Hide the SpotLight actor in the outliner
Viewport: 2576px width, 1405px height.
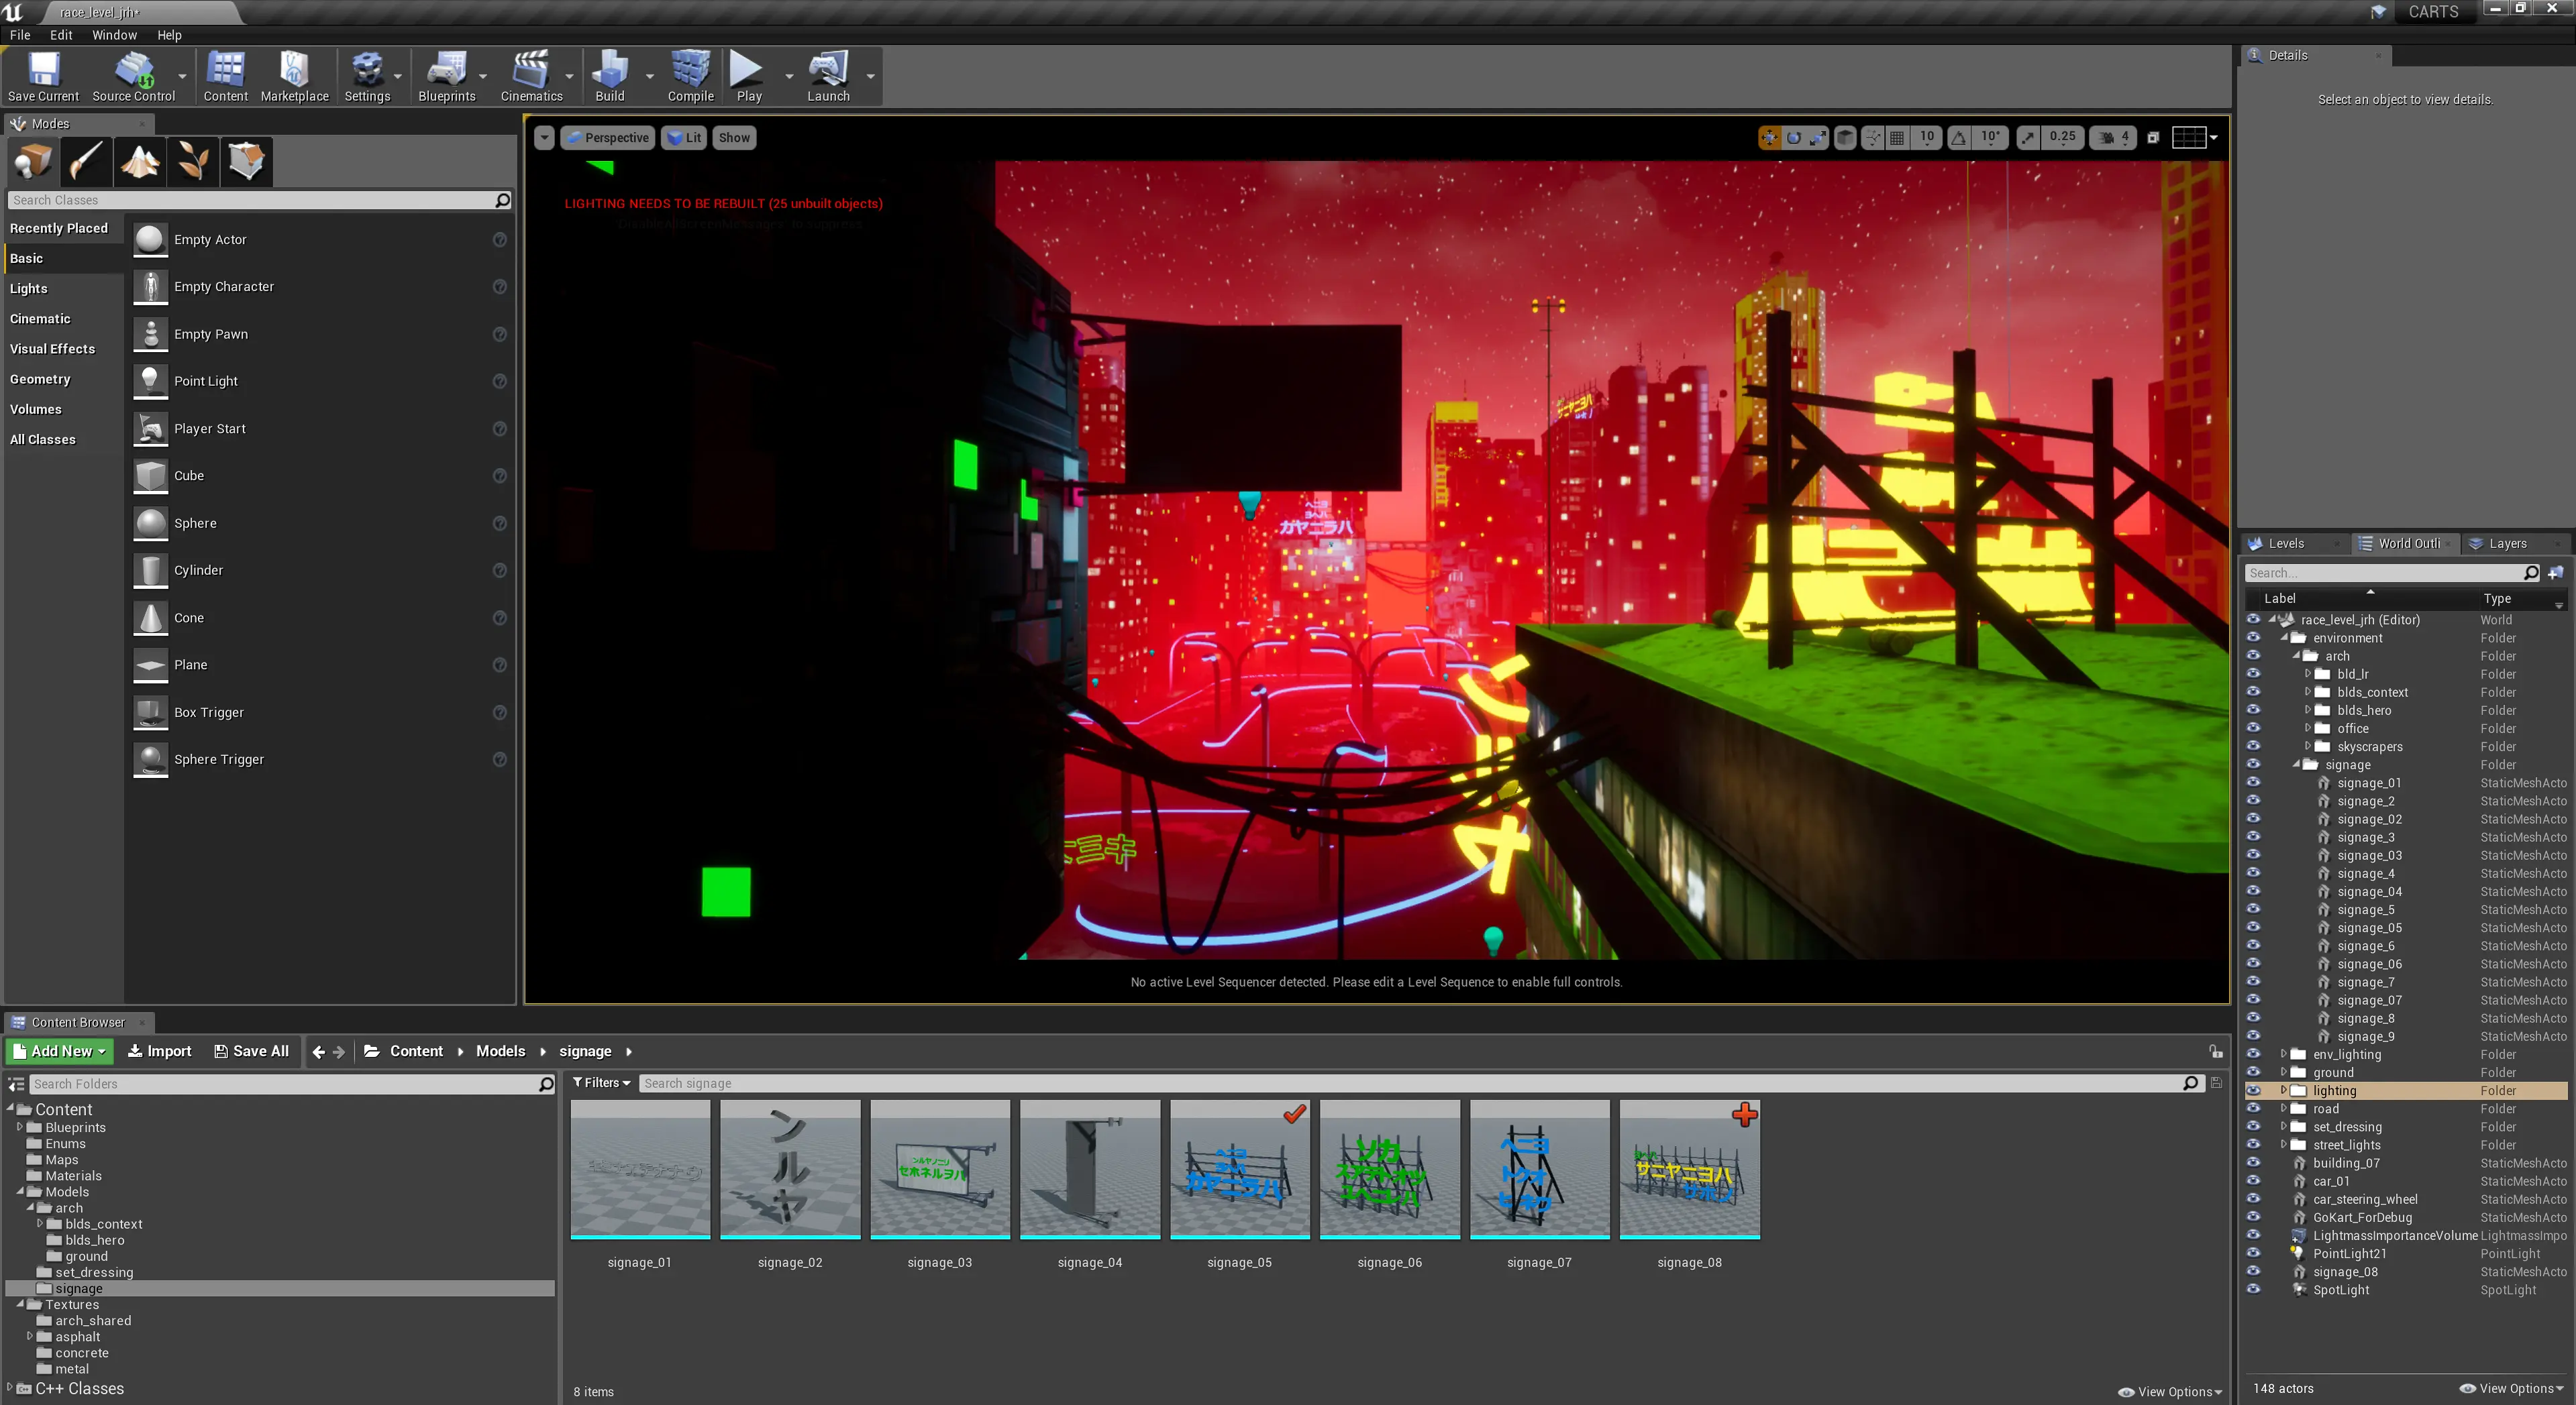[2253, 1289]
